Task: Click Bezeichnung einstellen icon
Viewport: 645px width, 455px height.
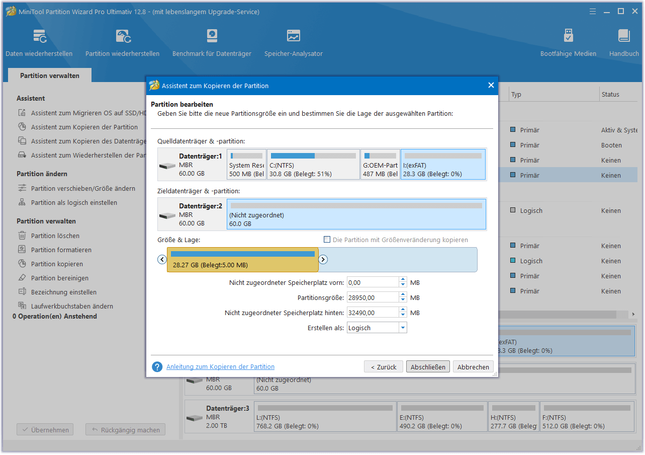Action: coord(22,292)
